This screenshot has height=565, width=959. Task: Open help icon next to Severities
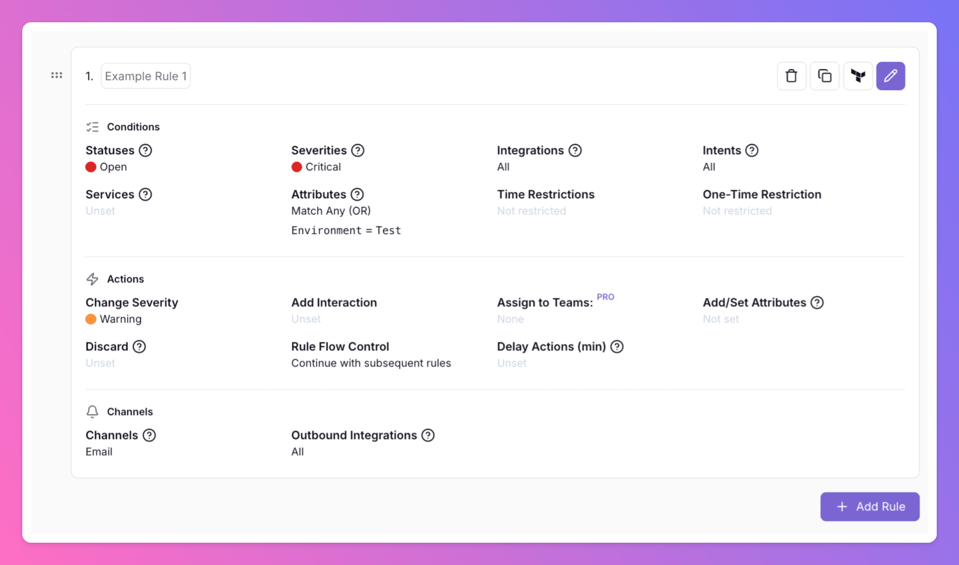tap(357, 151)
